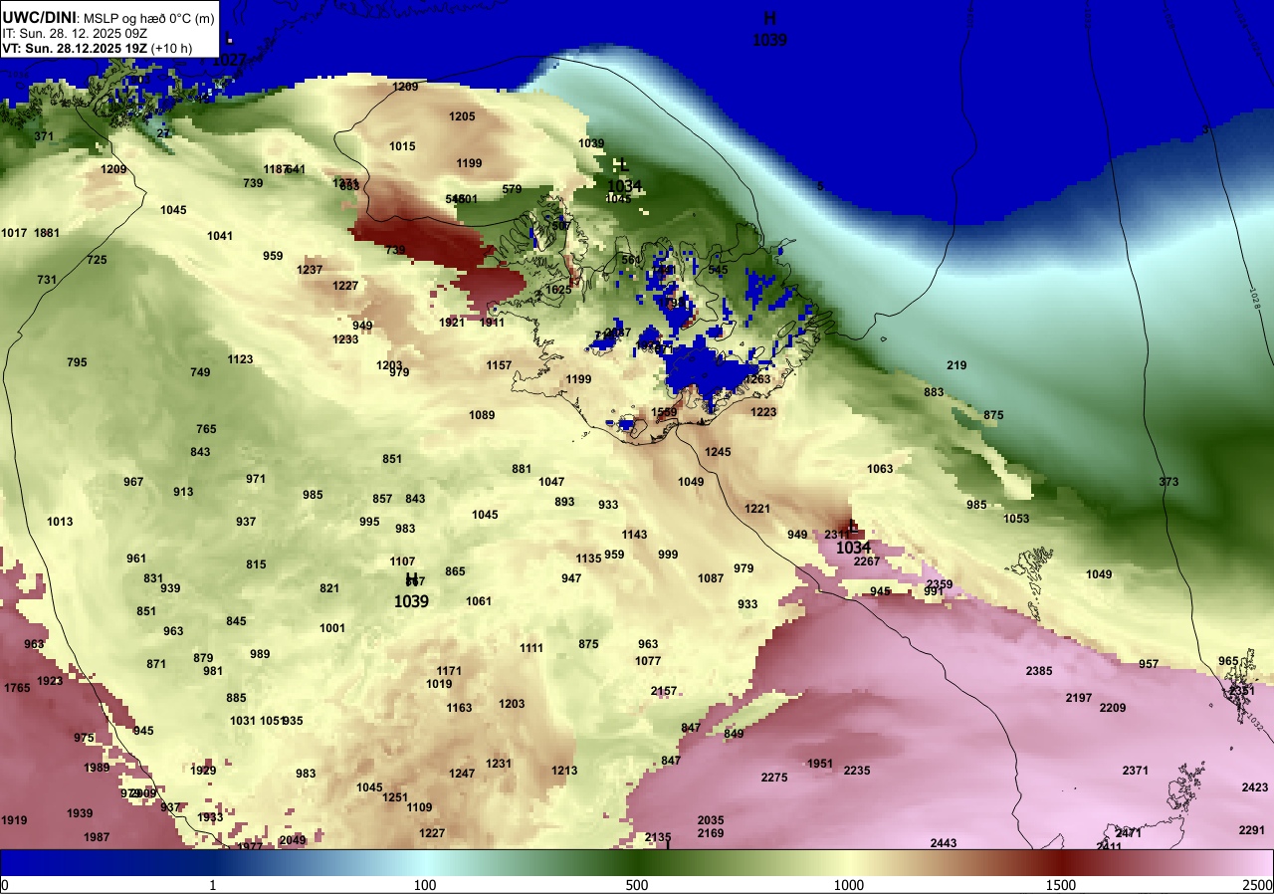Click the H 1039 pressure marker north of Iceland
Screen dimensions: 1274x894
tap(769, 30)
